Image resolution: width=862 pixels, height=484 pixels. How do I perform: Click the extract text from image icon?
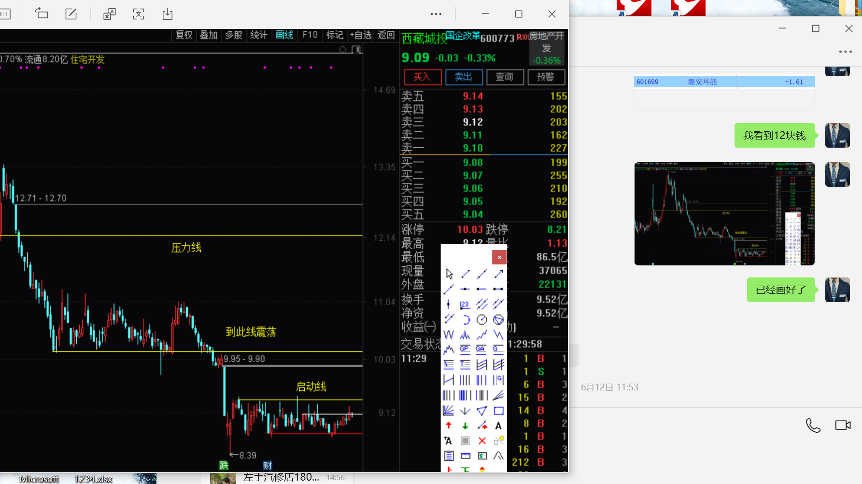click(139, 14)
